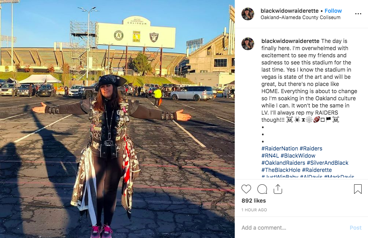
Task: Like the post with the heart icon
Action: 246,189
